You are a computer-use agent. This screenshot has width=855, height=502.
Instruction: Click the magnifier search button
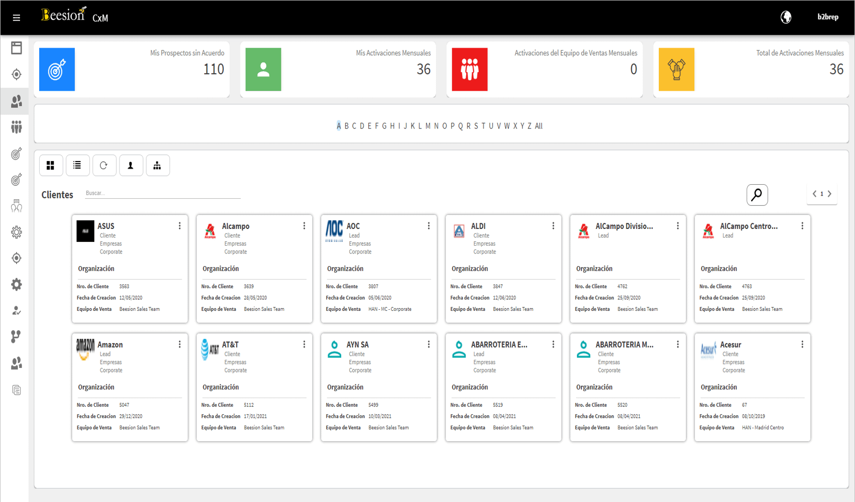point(757,194)
